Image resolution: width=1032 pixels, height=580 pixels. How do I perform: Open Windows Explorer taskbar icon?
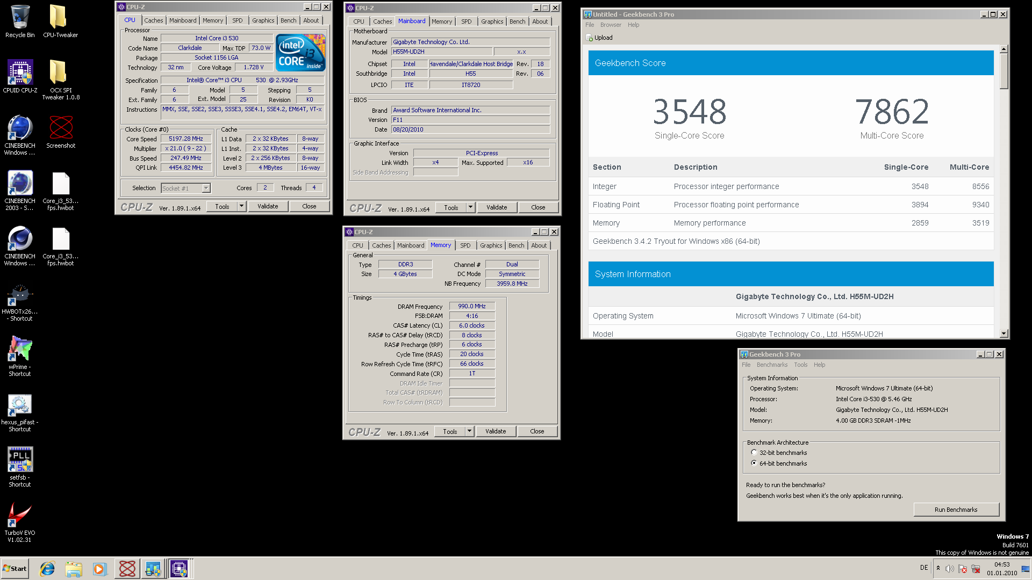[74, 569]
